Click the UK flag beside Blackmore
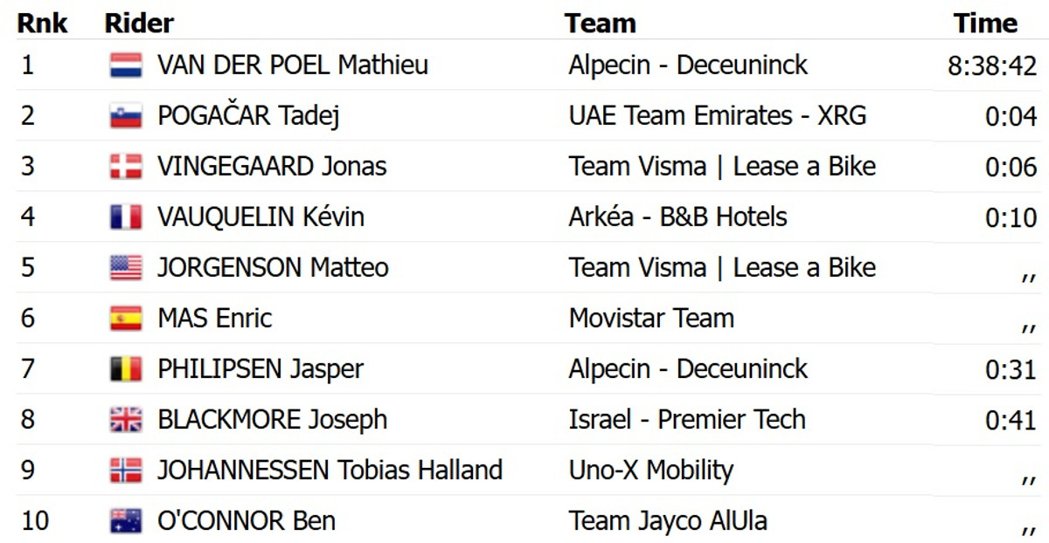The width and height of the screenshot is (1049, 543). [126, 420]
